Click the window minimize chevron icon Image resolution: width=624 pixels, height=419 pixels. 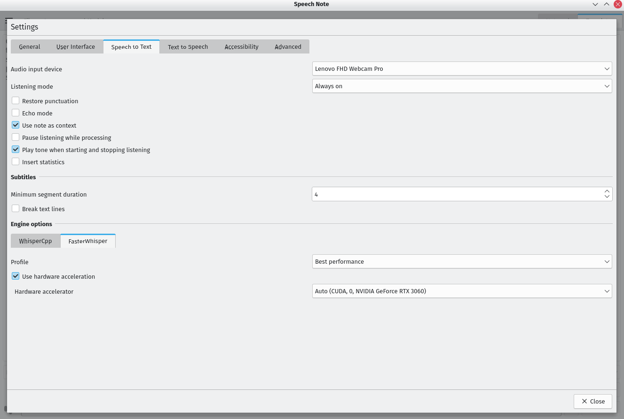(595, 4)
